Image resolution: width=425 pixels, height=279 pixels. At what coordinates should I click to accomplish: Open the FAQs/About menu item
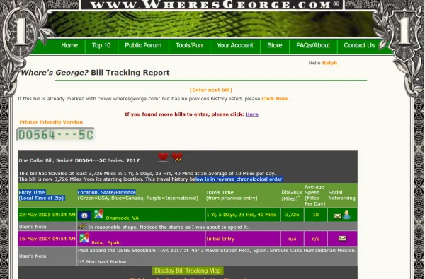(313, 45)
